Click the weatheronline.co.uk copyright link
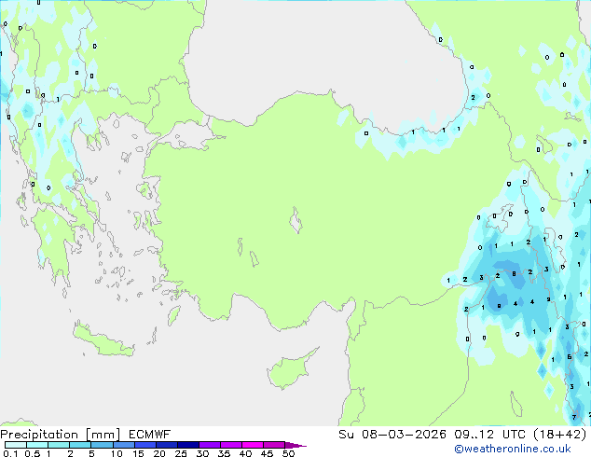This screenshot has height=457, width=591. [x=512, y=449]
